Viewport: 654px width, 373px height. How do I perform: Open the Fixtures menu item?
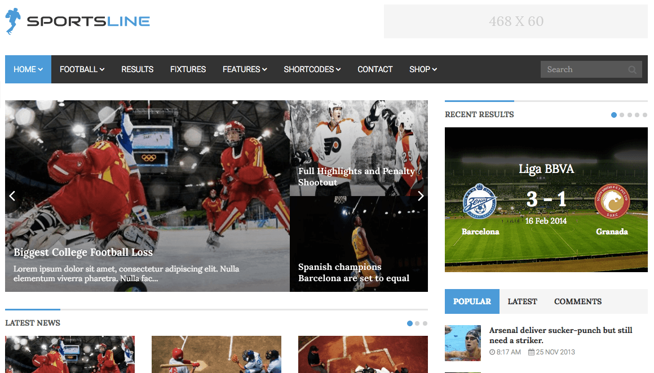[188, 69]
